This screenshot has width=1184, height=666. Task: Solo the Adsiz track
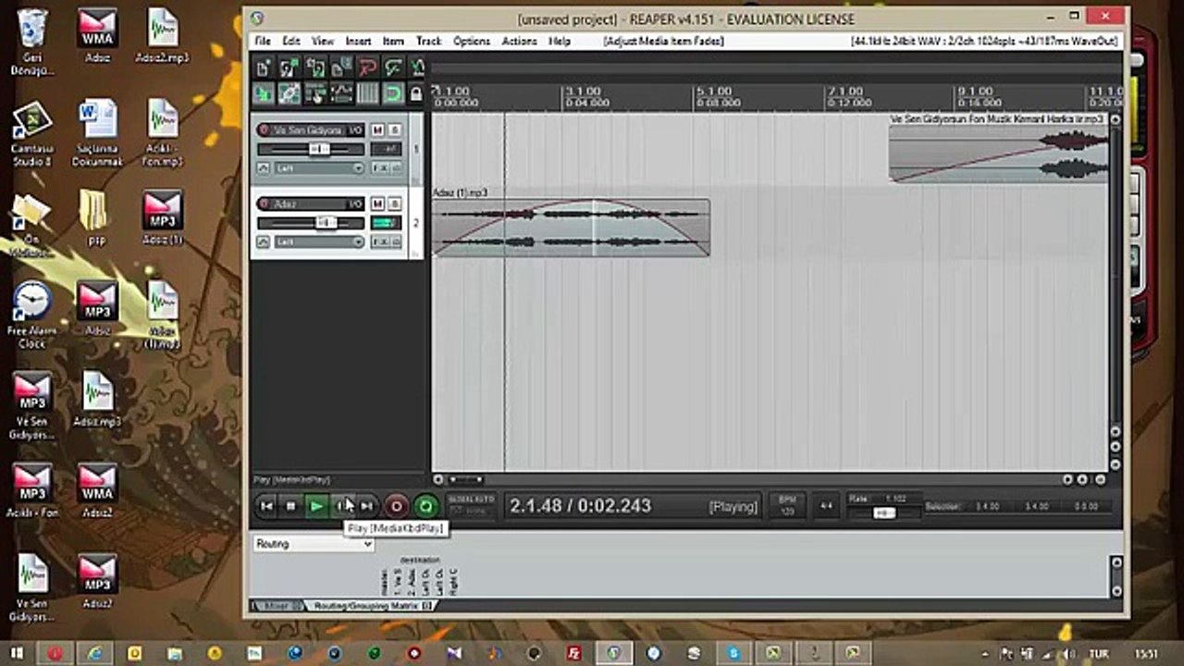395,203
